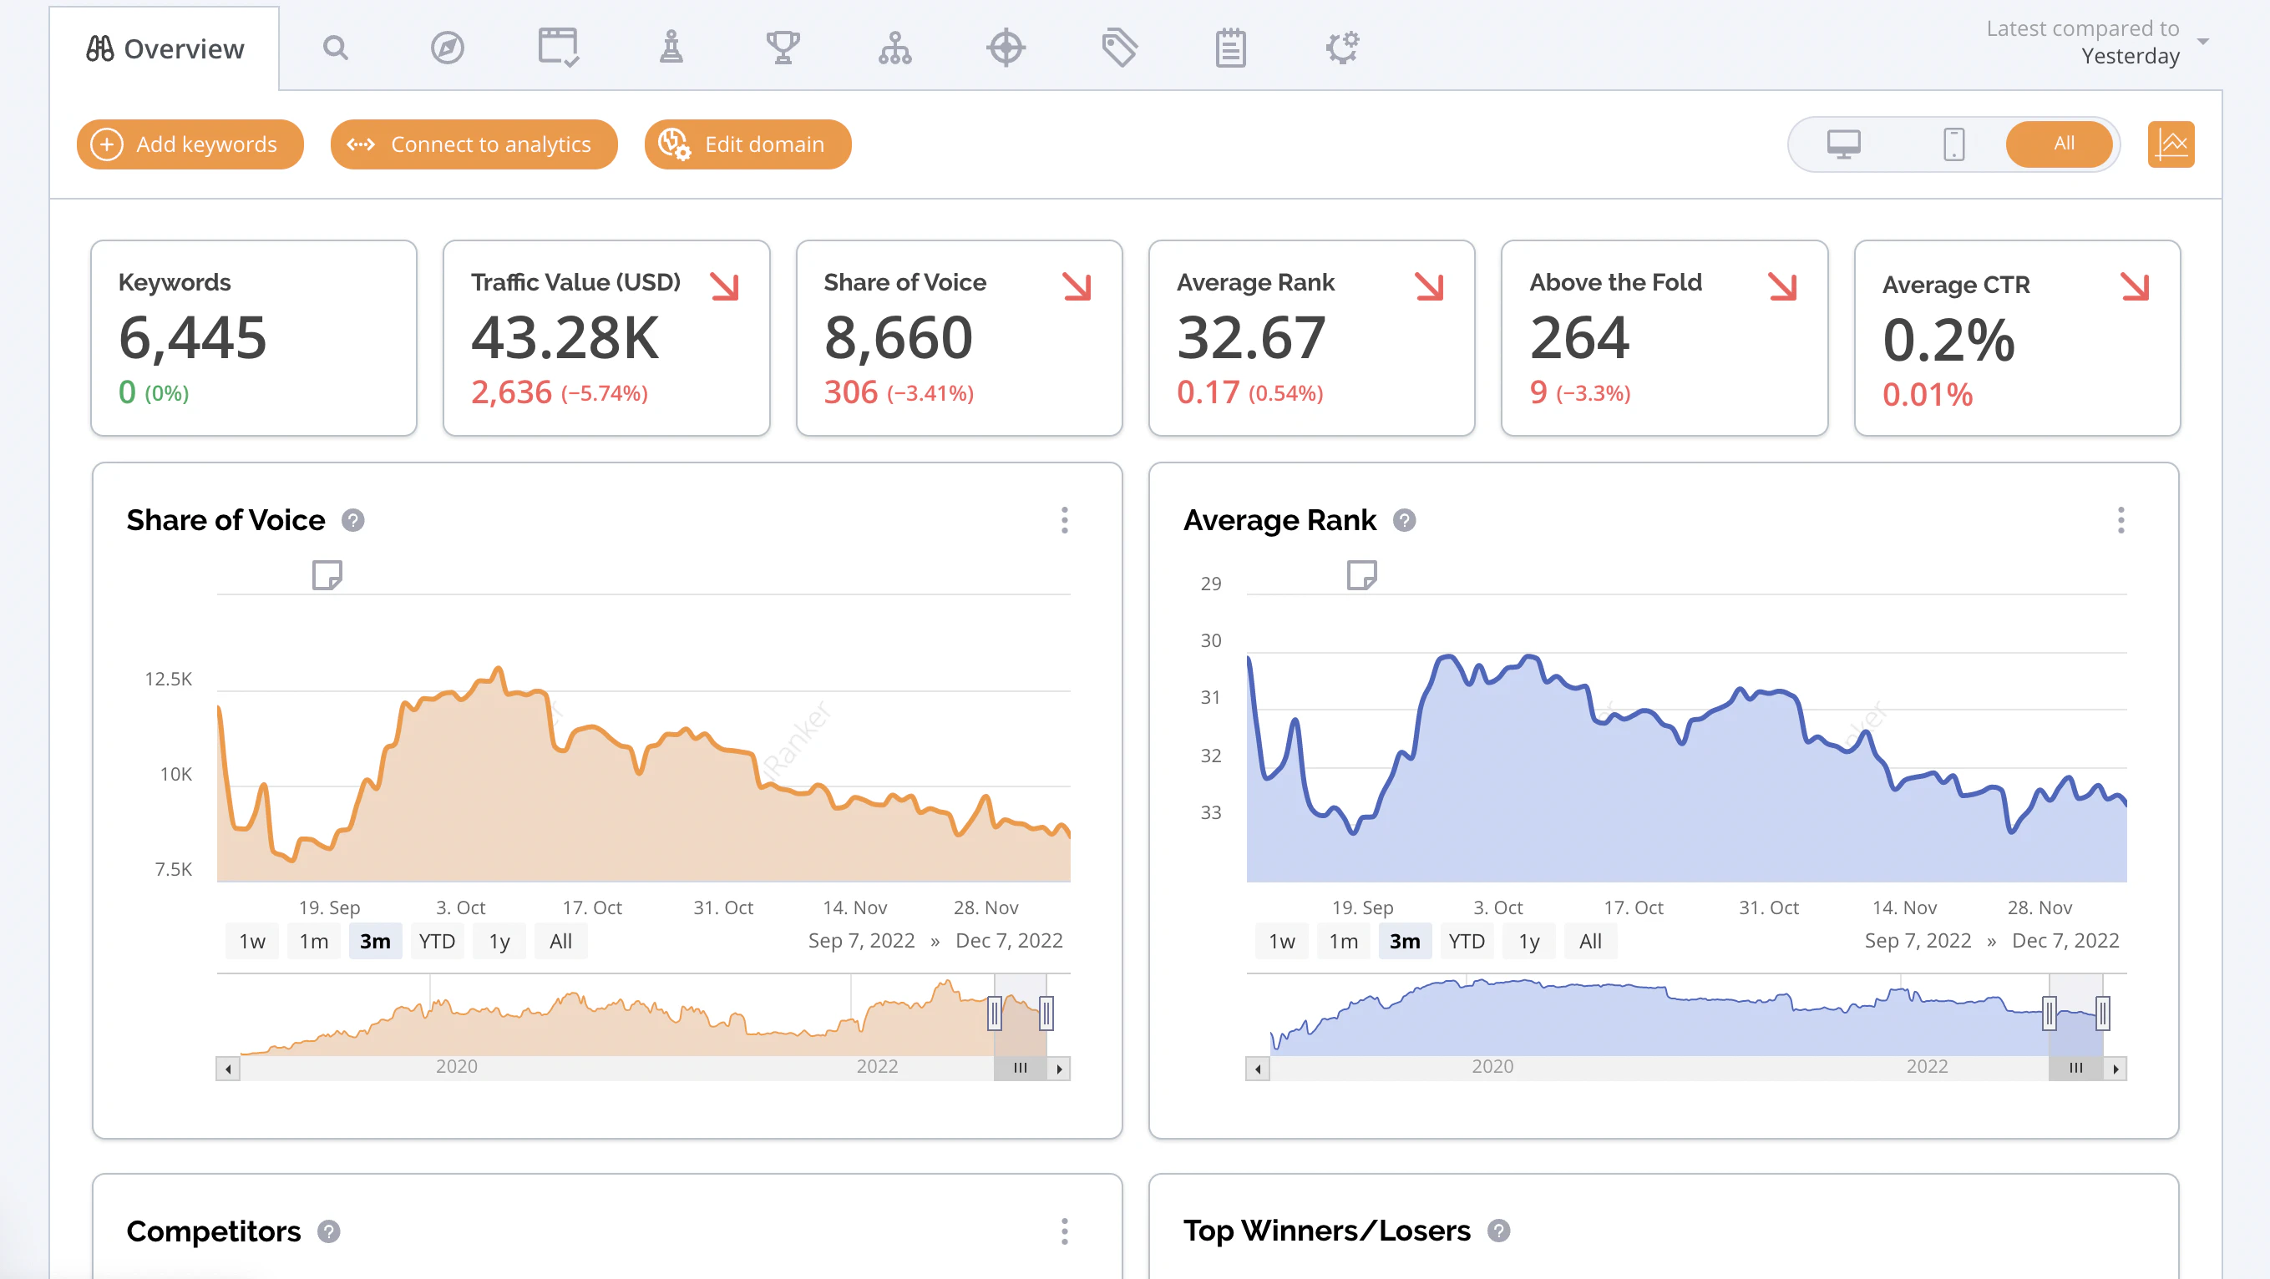The height and width of the screenshot is (1279, 2270).
Task: Click the Add keywords button
Action: coord(190,144)
